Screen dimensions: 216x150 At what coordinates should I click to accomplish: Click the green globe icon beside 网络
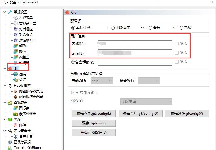pyautogui.click(x=10, y=119)
